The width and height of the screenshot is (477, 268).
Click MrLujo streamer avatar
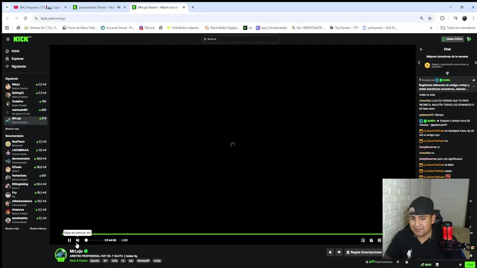[x=61, y=255]
